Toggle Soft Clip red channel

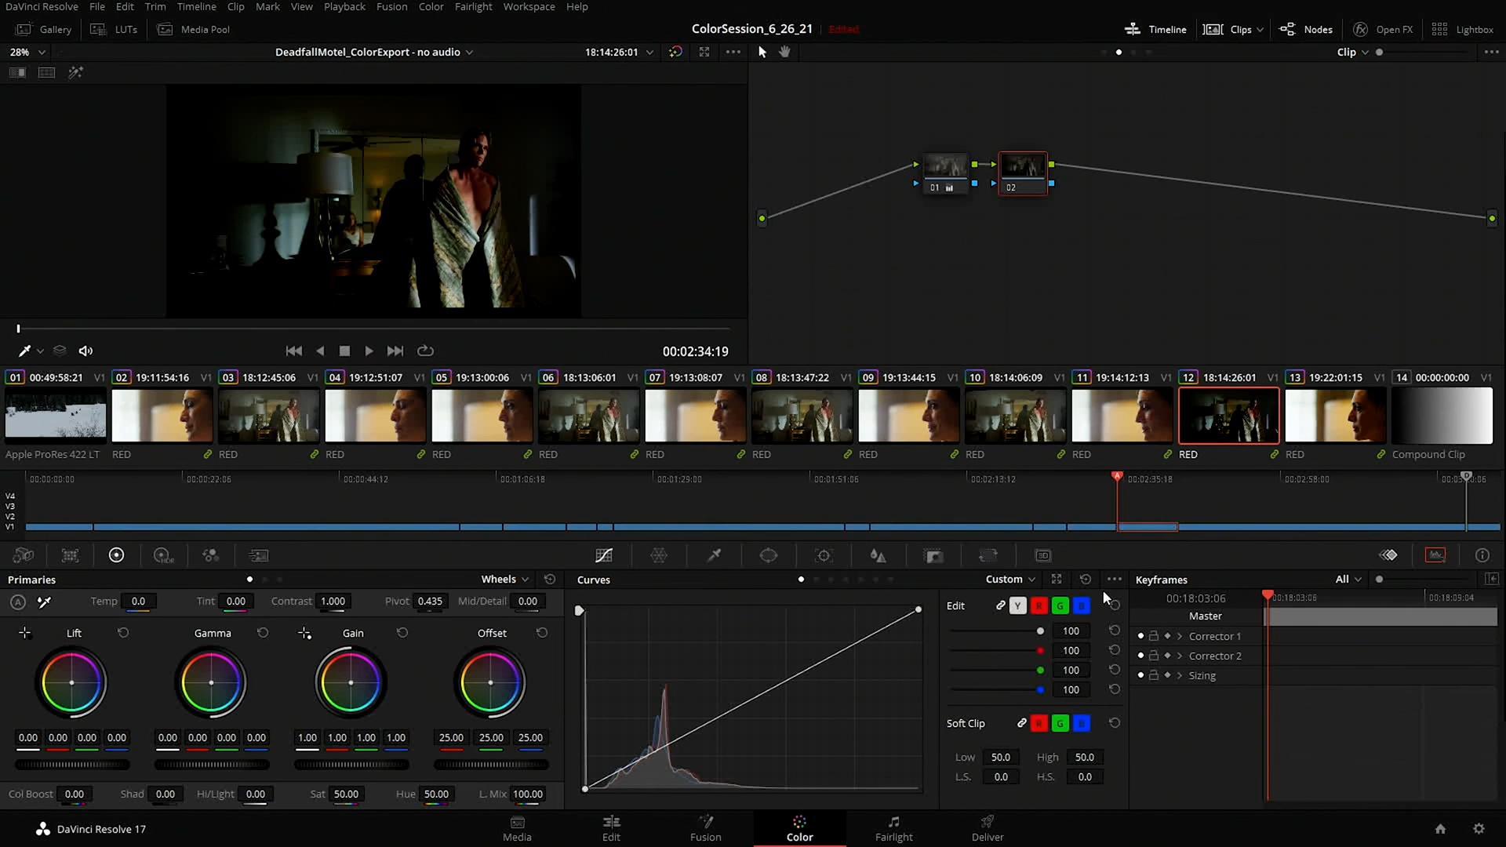tap(1039, 723)
